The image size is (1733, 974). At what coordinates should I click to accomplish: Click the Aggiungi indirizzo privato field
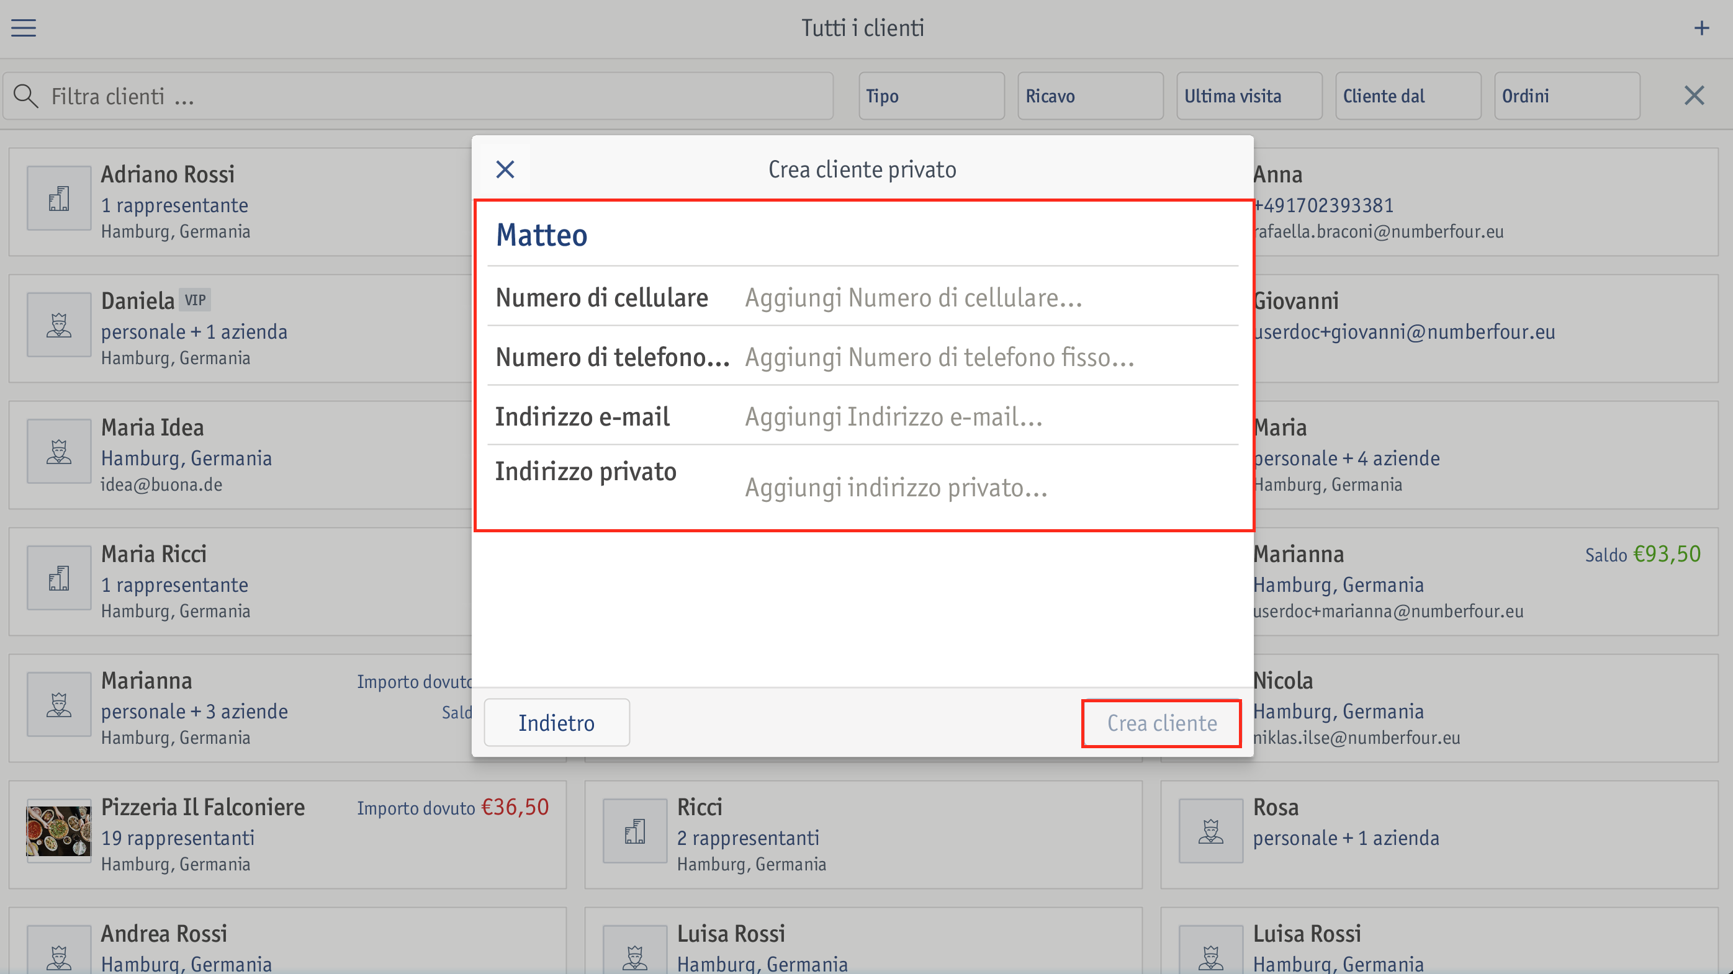point(991,488)
